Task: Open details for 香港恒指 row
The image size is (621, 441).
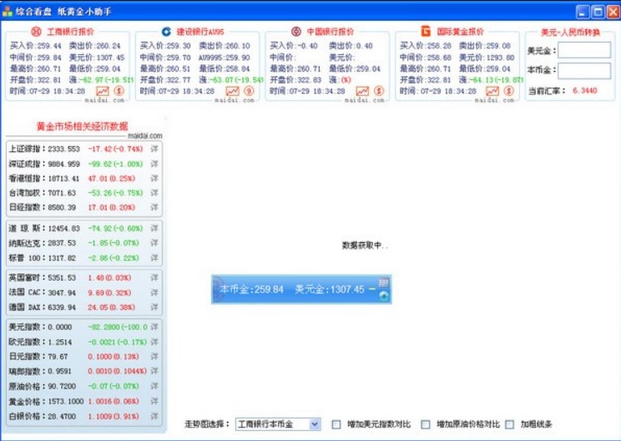Action: (x=154, y=178)
